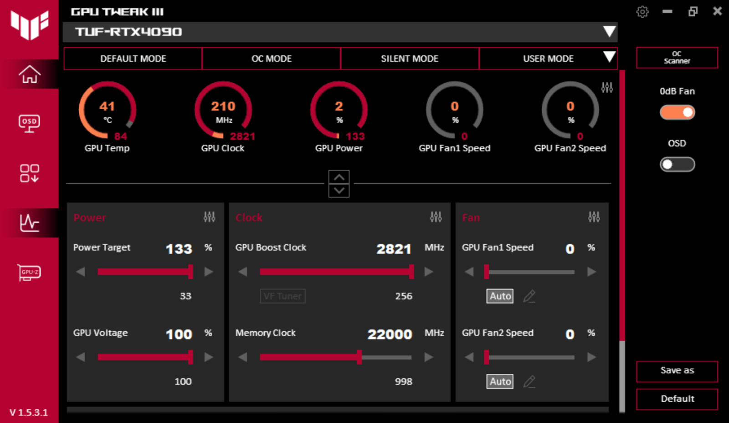This screenshot has width=729, height=423.
Task: Decrease GPU Fan2 Speed with left arrow
Action: (x=469, y=357)
